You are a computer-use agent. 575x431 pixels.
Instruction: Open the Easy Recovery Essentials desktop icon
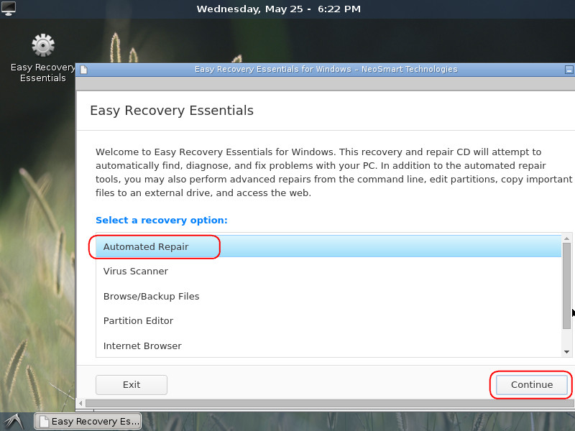(43, 58)
